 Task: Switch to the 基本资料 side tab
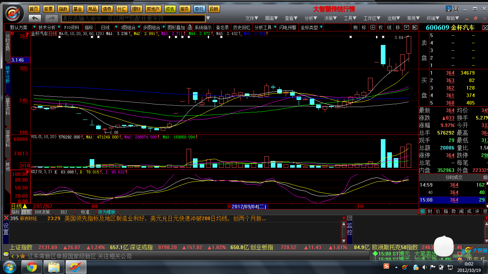click(8, 106)
